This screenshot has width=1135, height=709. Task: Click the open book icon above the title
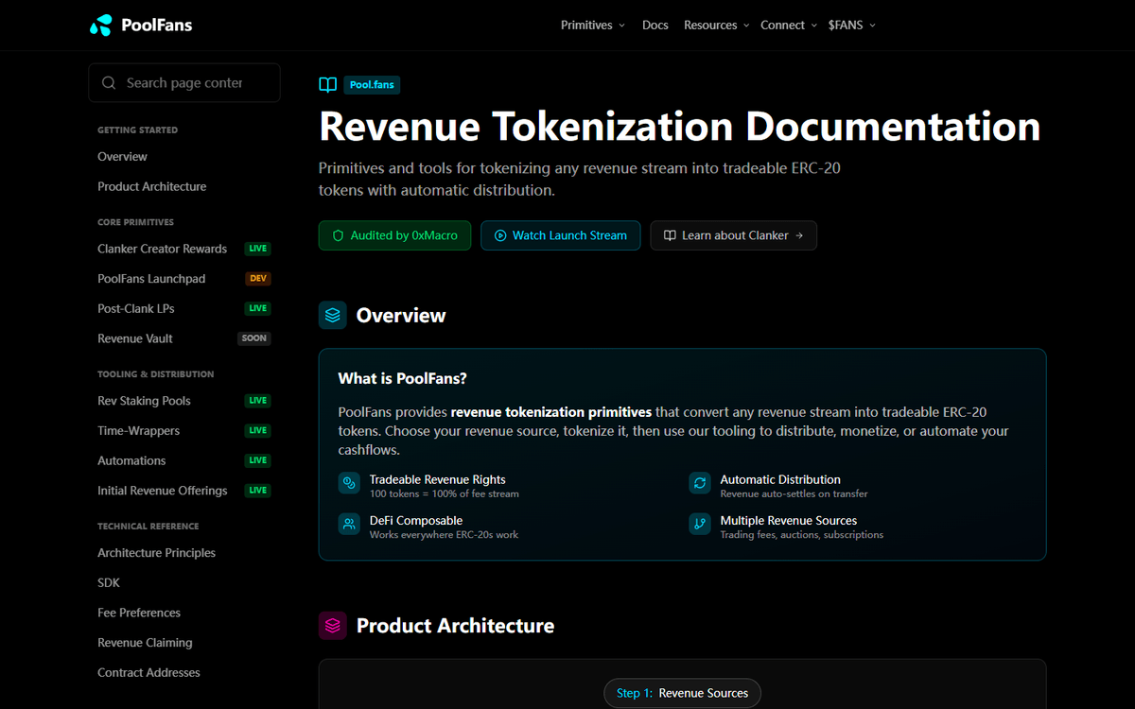328,85
